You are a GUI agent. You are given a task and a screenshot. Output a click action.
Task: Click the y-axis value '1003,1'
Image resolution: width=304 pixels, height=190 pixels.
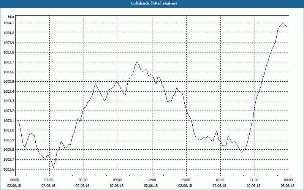tap(9, 120)
